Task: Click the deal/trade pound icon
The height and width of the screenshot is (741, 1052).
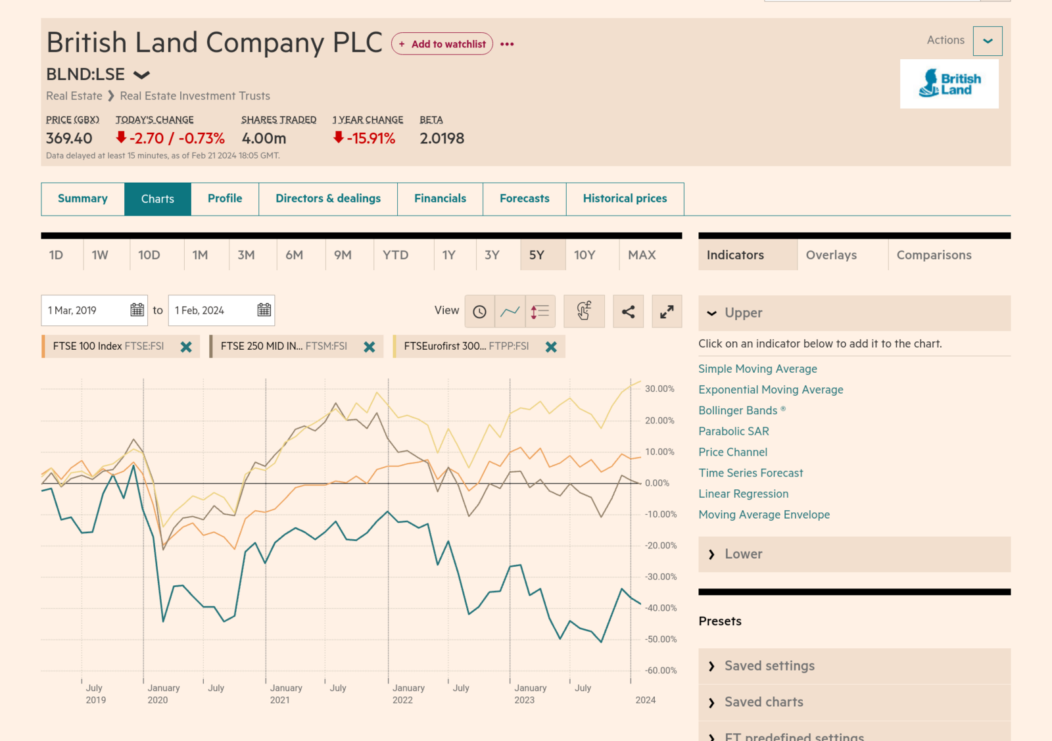Action: pyautogui.click(x=584, y=311)
